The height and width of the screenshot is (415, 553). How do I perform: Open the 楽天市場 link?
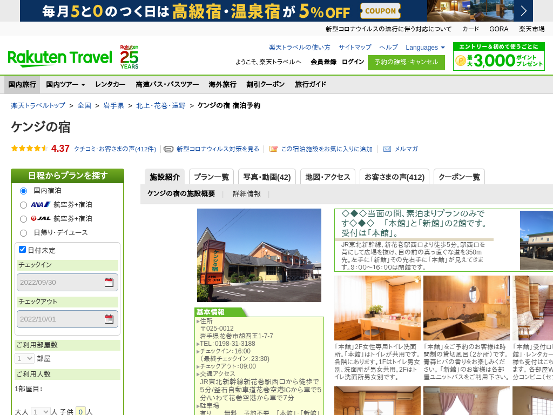[x=532, y=29]
